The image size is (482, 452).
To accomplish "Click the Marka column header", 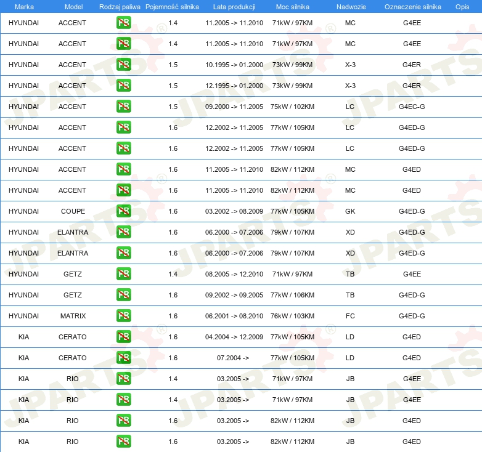I will click(x=24, y=7).
